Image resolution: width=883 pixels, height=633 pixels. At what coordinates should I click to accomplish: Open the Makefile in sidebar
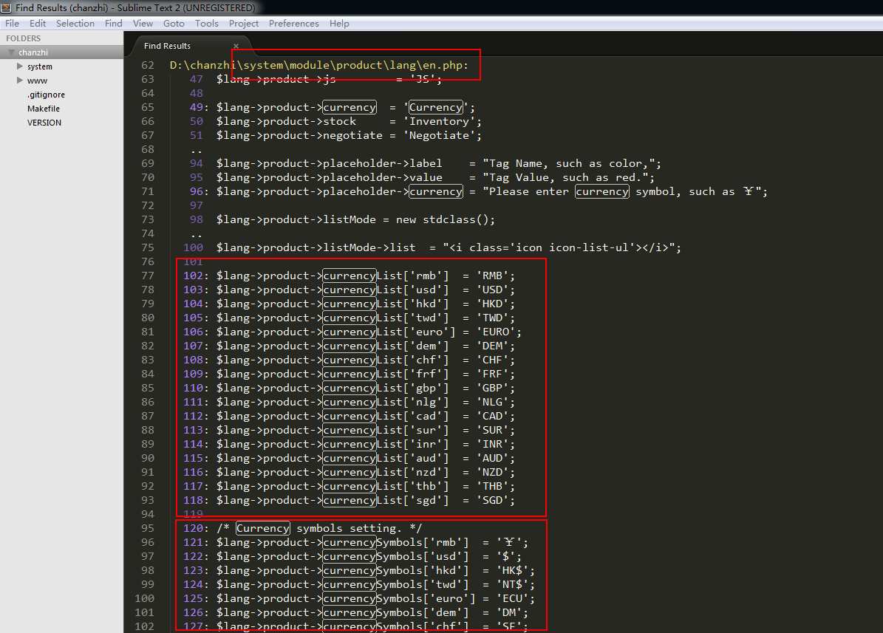click(x=44, y=109)
